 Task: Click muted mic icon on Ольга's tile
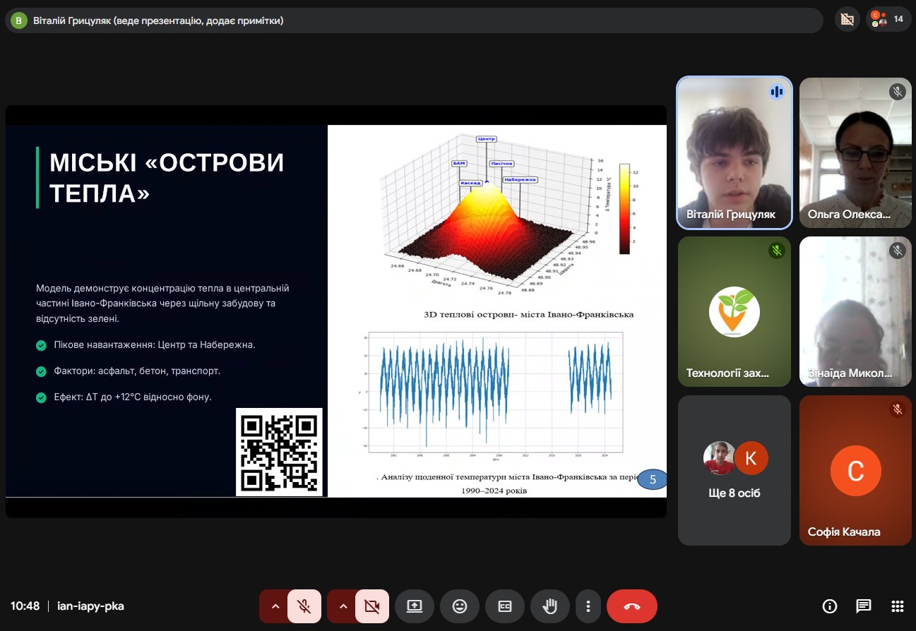(898, 92)
